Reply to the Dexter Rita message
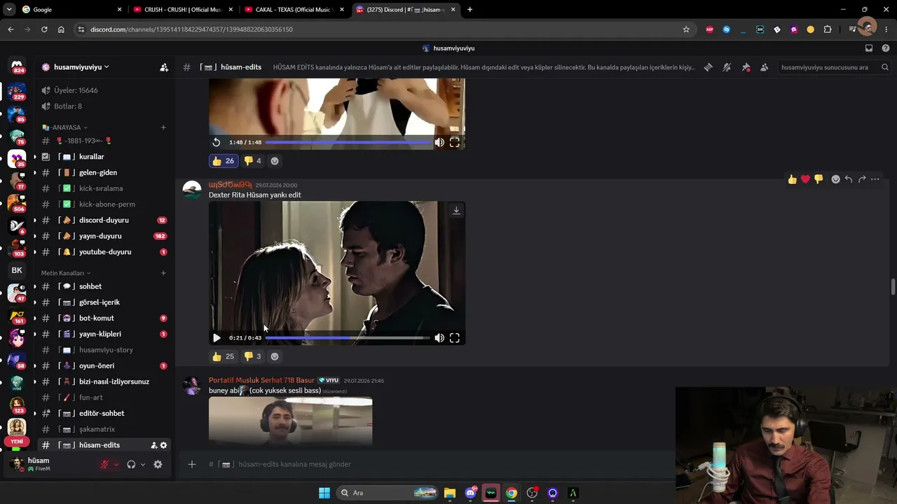Screen dimensions: 897x504 [x=849, y=179]
